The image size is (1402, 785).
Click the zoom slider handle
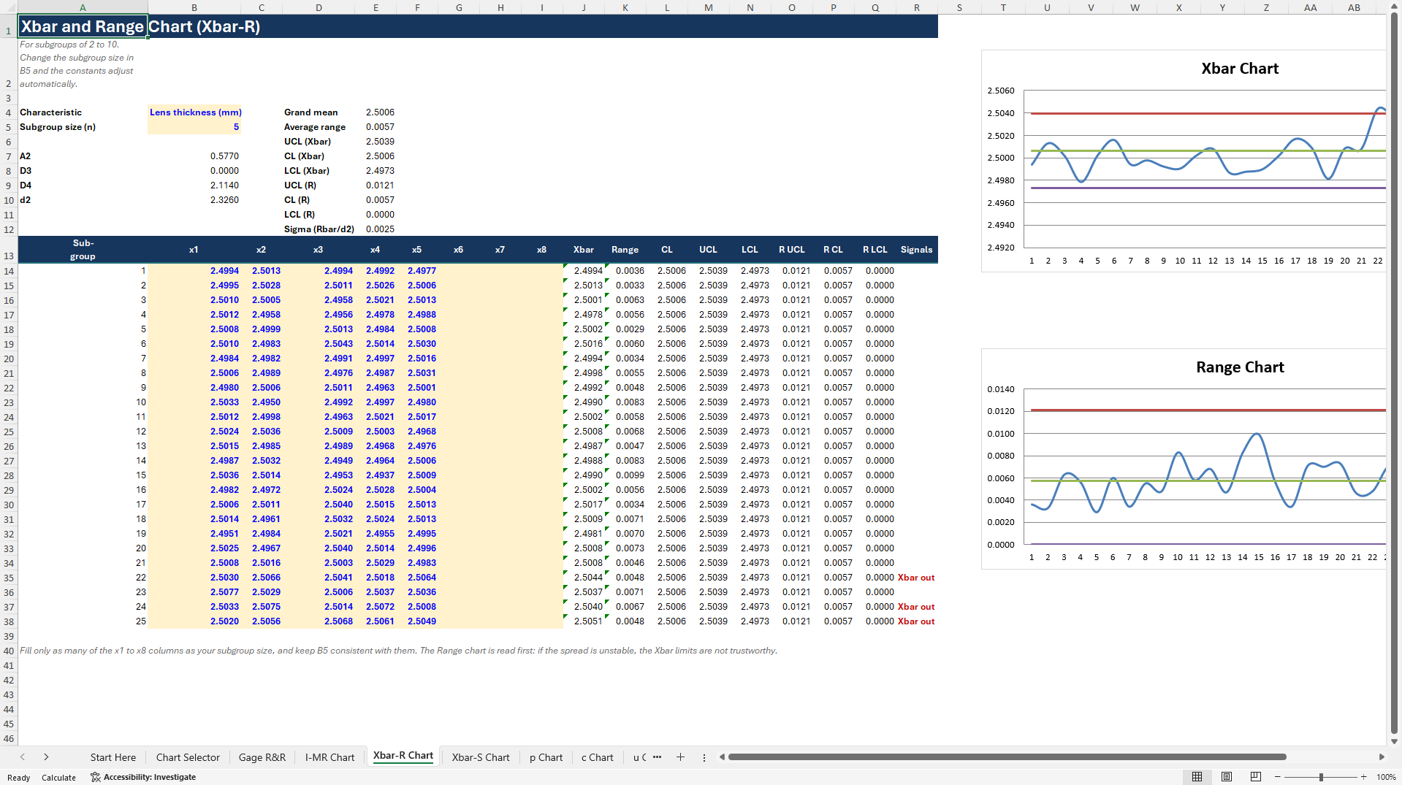(1321, 777)
